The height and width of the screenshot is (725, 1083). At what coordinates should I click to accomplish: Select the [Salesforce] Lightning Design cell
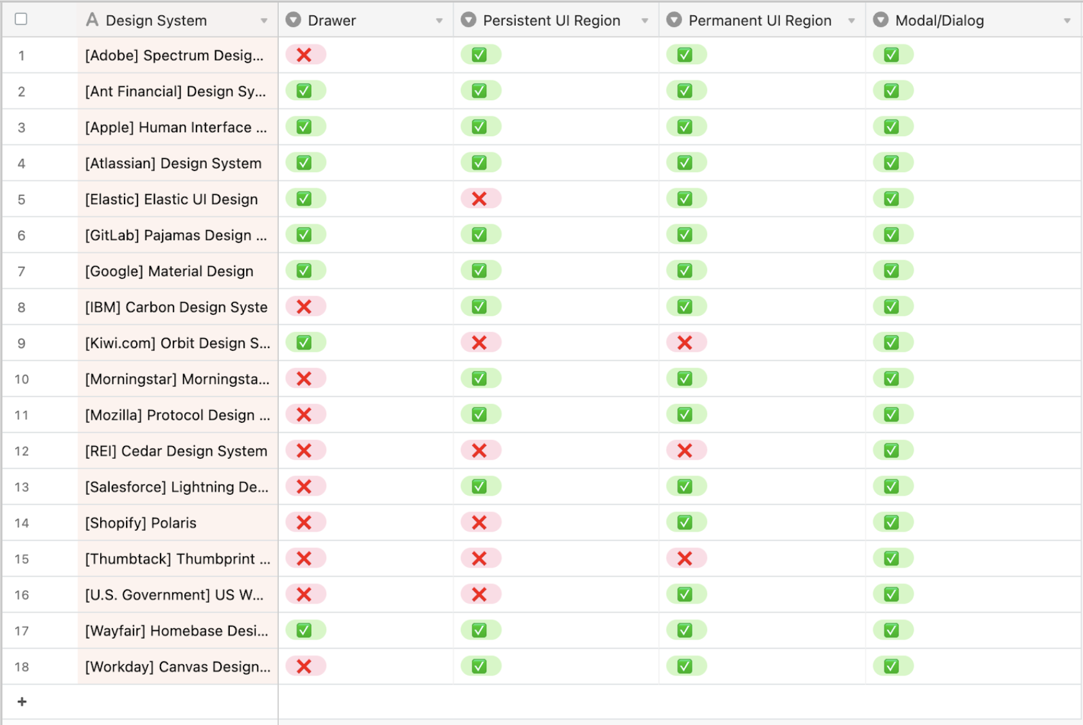[x=178, y=487]
